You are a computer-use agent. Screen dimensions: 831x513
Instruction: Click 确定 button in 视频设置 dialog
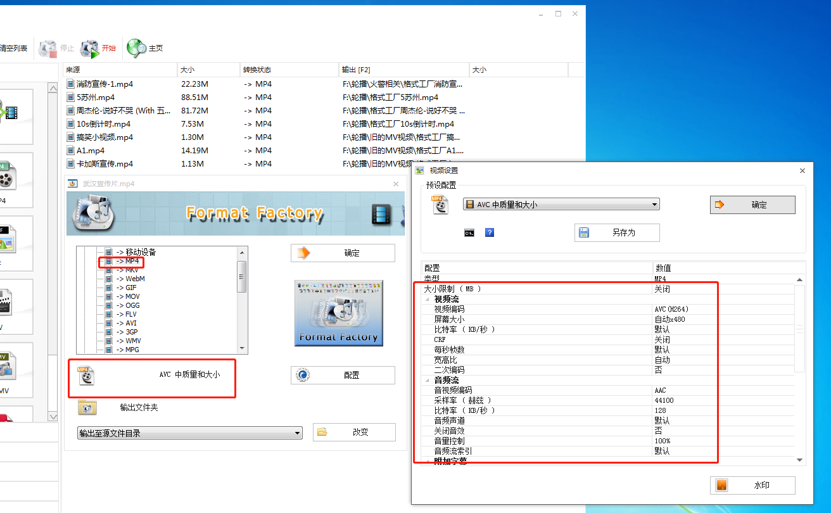pyautogui.click(x=752, y=205)
